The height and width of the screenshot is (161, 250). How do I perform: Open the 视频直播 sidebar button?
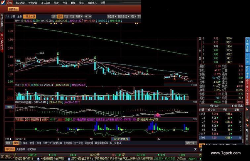247,45
